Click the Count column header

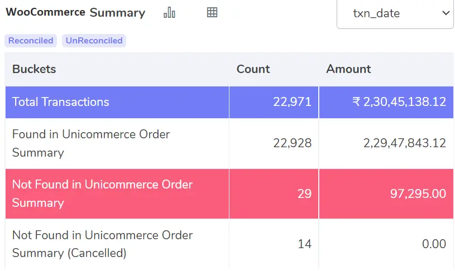click(x=253, y=69)
